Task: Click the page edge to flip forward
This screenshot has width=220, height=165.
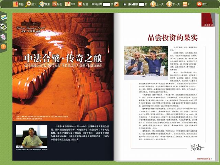Action: click(x=217, y=87)
